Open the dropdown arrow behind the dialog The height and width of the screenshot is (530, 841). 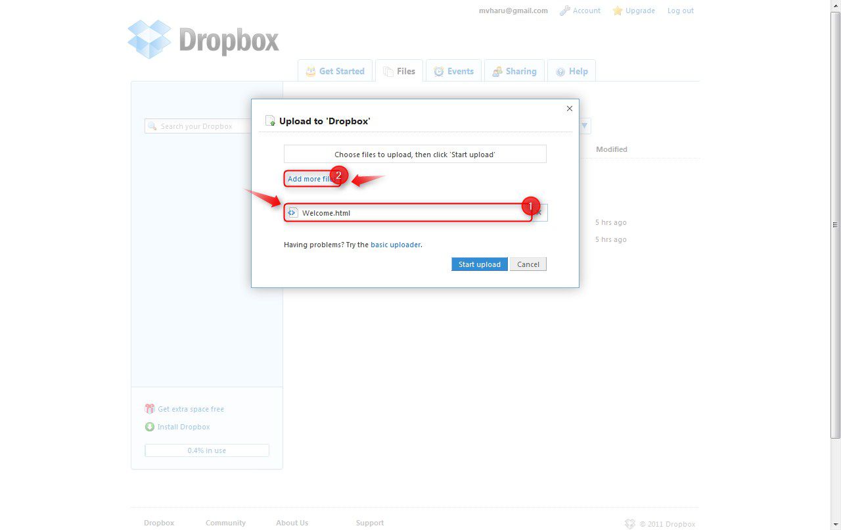point(585,126)
